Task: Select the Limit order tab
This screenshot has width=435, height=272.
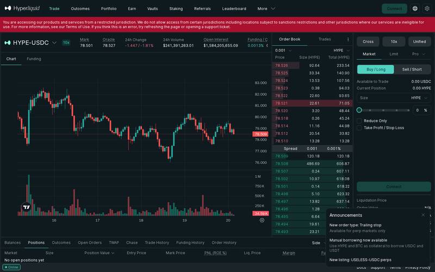Action: point(394,54)
